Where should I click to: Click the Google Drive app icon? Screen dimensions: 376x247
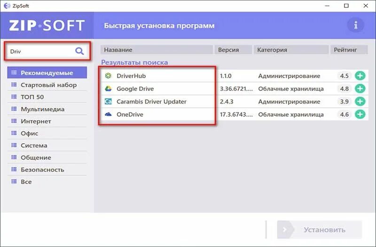(x=109, y=88)
